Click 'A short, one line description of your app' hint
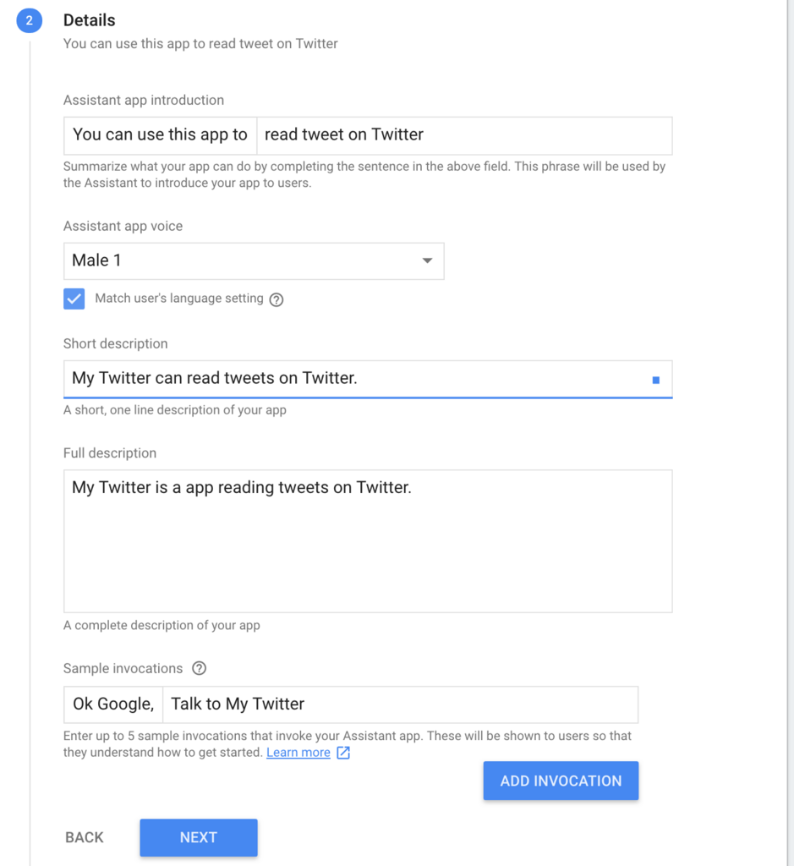Viewport: 794px width, 866px height. point(174,410)
